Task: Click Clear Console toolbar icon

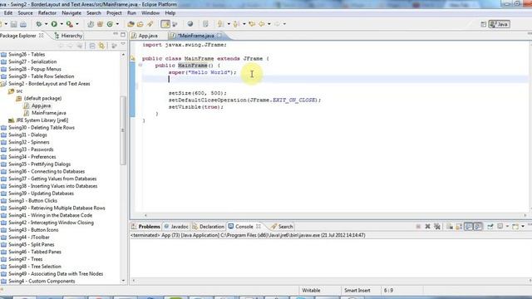Action: pos(450,227)
